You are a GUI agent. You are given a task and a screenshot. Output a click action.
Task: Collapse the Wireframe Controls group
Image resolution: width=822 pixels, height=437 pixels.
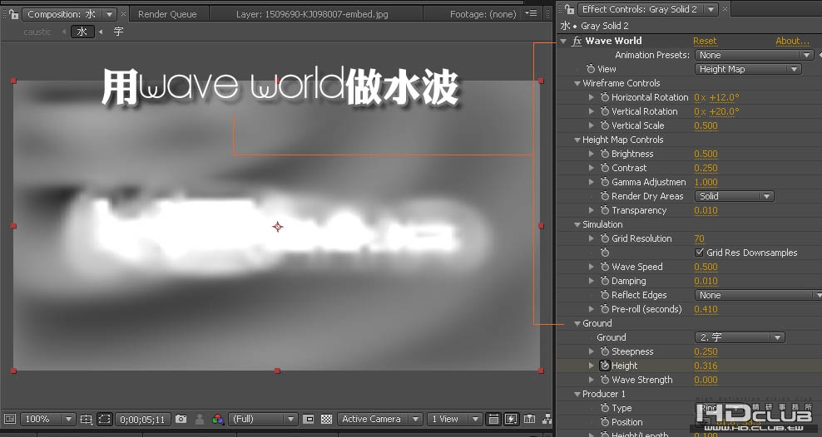click(577, 83)
